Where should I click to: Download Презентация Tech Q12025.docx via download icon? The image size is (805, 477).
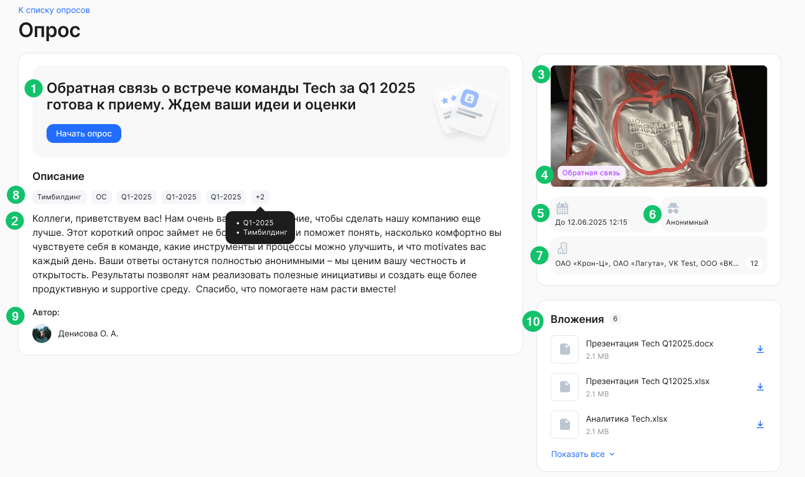coord(760,349)
